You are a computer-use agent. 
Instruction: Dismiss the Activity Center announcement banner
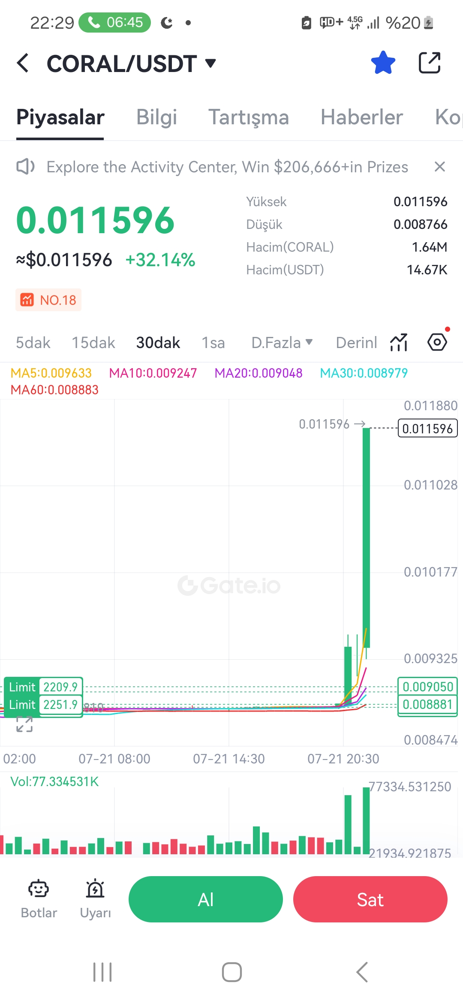[x=440, y=167]
